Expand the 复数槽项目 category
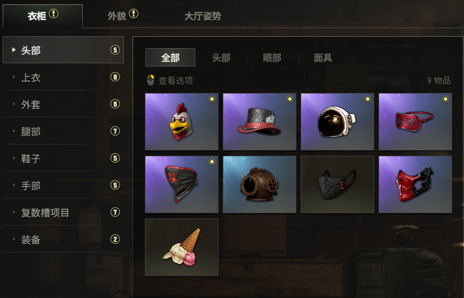The width and height of the screenshot is (464, 298). click(x=63, y=213)
